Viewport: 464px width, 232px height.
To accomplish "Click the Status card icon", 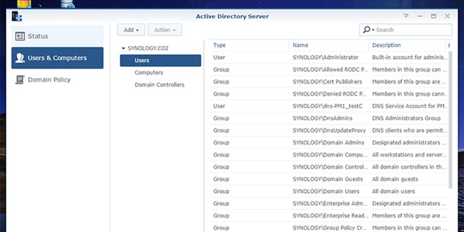I will click(20, 37).
